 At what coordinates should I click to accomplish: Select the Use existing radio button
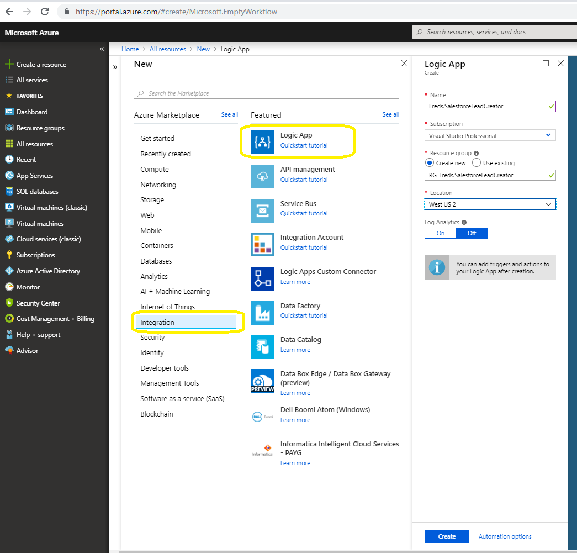(477, 163)
